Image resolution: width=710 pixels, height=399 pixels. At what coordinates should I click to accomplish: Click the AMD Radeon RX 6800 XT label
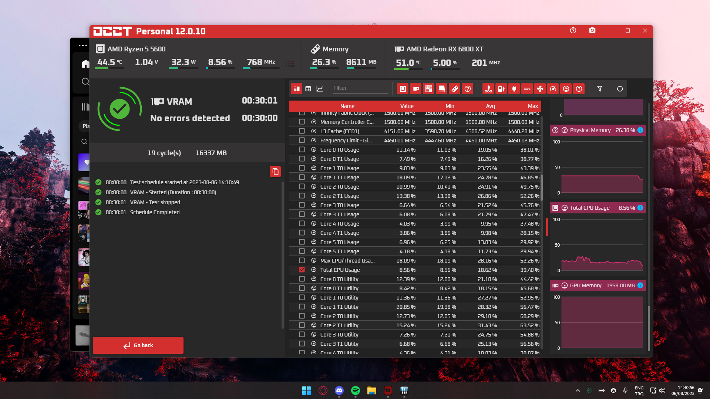click(445, 49)
